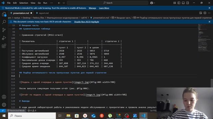Image resolution: width=213 pixels, height=119 pixels.
Task: Follow image/6.jpg link in editor
Action: pos(93,95)
